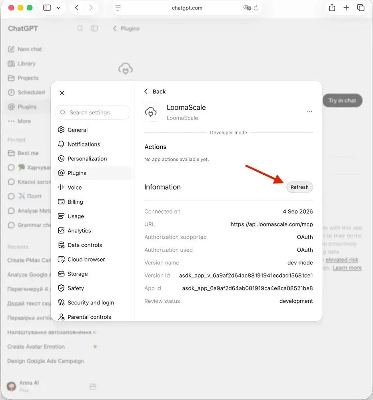Start a New chat in sidebar

[x=25, y=49]
